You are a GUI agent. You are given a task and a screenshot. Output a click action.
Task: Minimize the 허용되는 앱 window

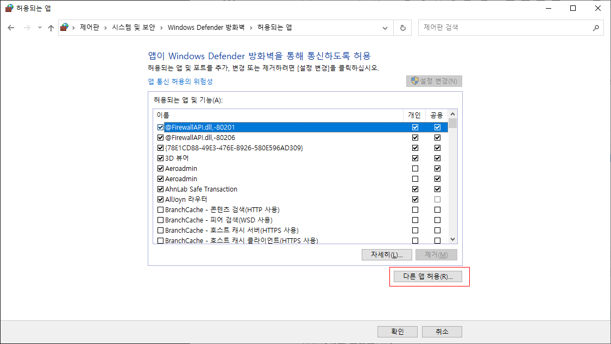tap(549, 8)
